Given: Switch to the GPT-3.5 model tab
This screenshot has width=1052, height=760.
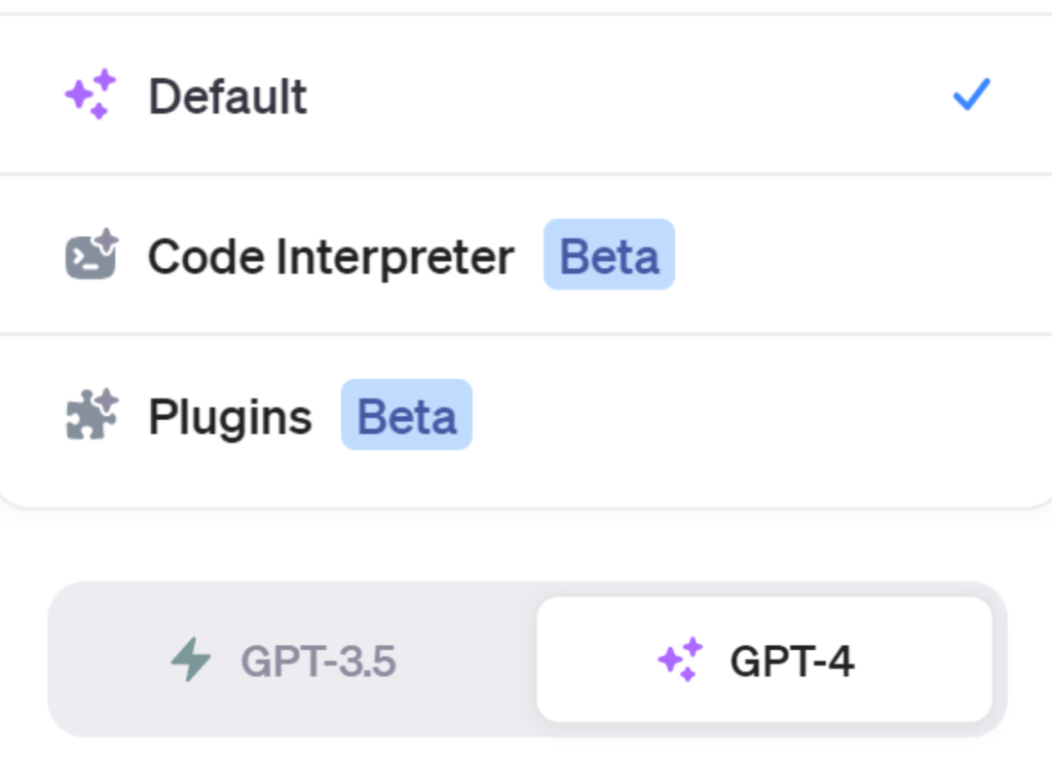Looking at the screenshot, I should click(292, 661).
